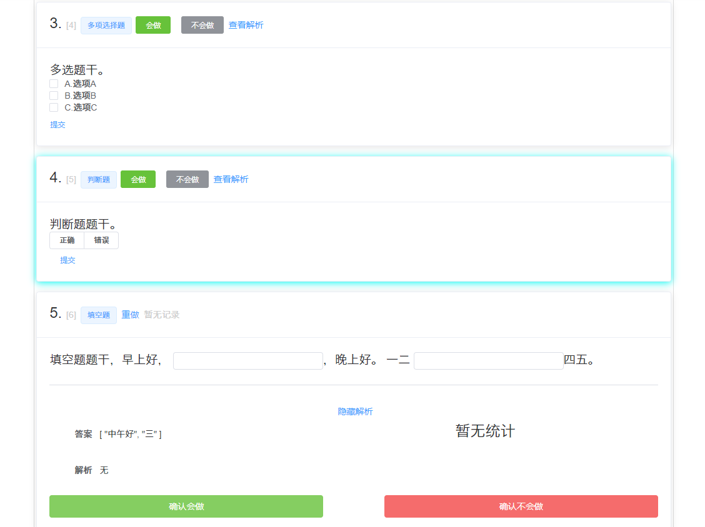Click 重做 to redo question 5
705x527 pixels.
[130, 315]
